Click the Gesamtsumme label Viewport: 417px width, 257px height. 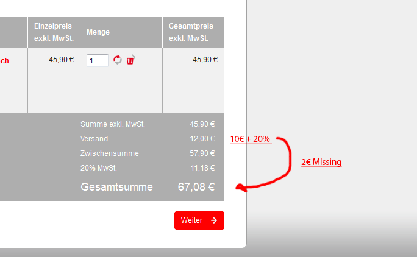(x=117, y=187)
